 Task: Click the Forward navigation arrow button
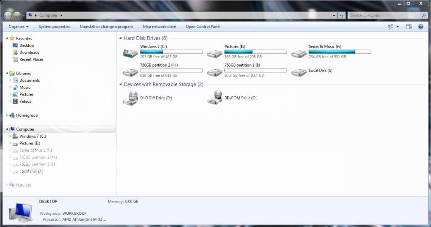pos(17,16)
